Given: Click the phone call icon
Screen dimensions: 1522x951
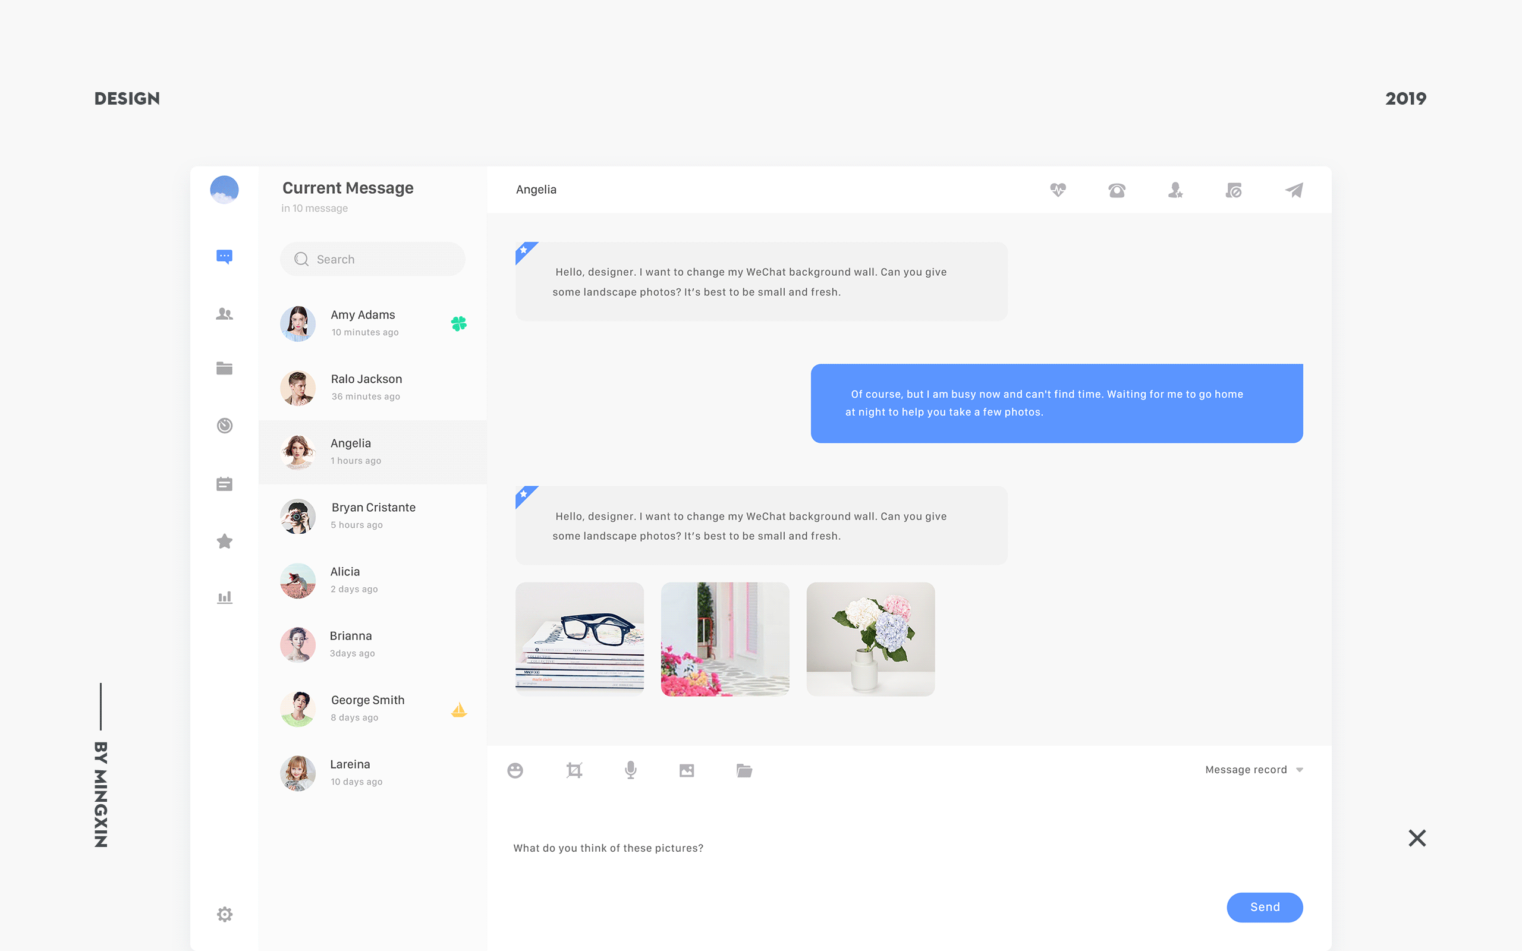Looking at the screenshot, I should coord(1117,190).
